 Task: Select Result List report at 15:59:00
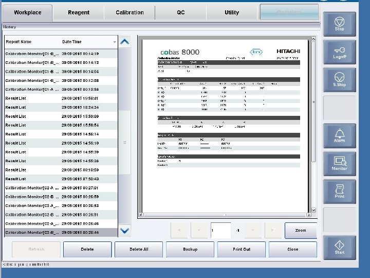[61, 116]
